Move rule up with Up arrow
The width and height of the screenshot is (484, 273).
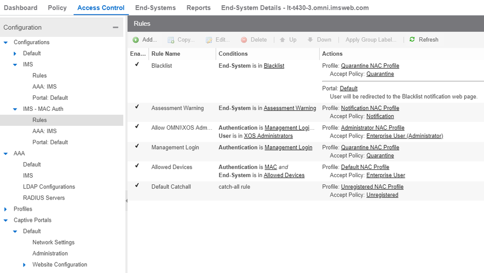[x=282, y=40]
